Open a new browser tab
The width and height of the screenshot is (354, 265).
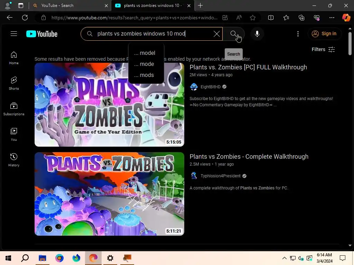200,6
